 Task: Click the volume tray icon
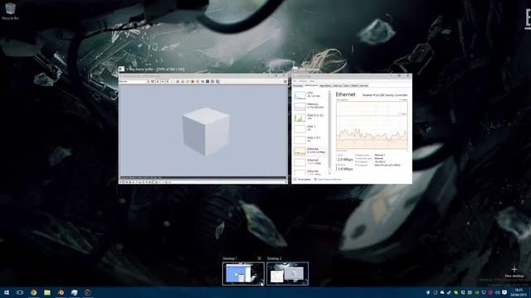coord(498,292)
